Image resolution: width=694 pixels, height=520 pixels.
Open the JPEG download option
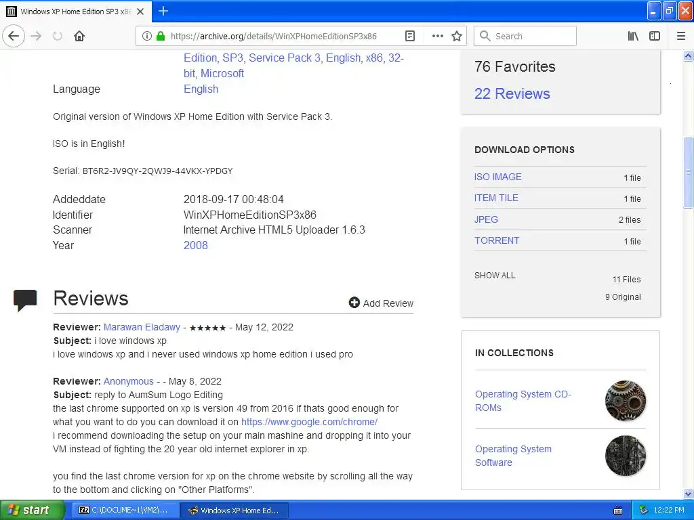click(x=486, y=219)
